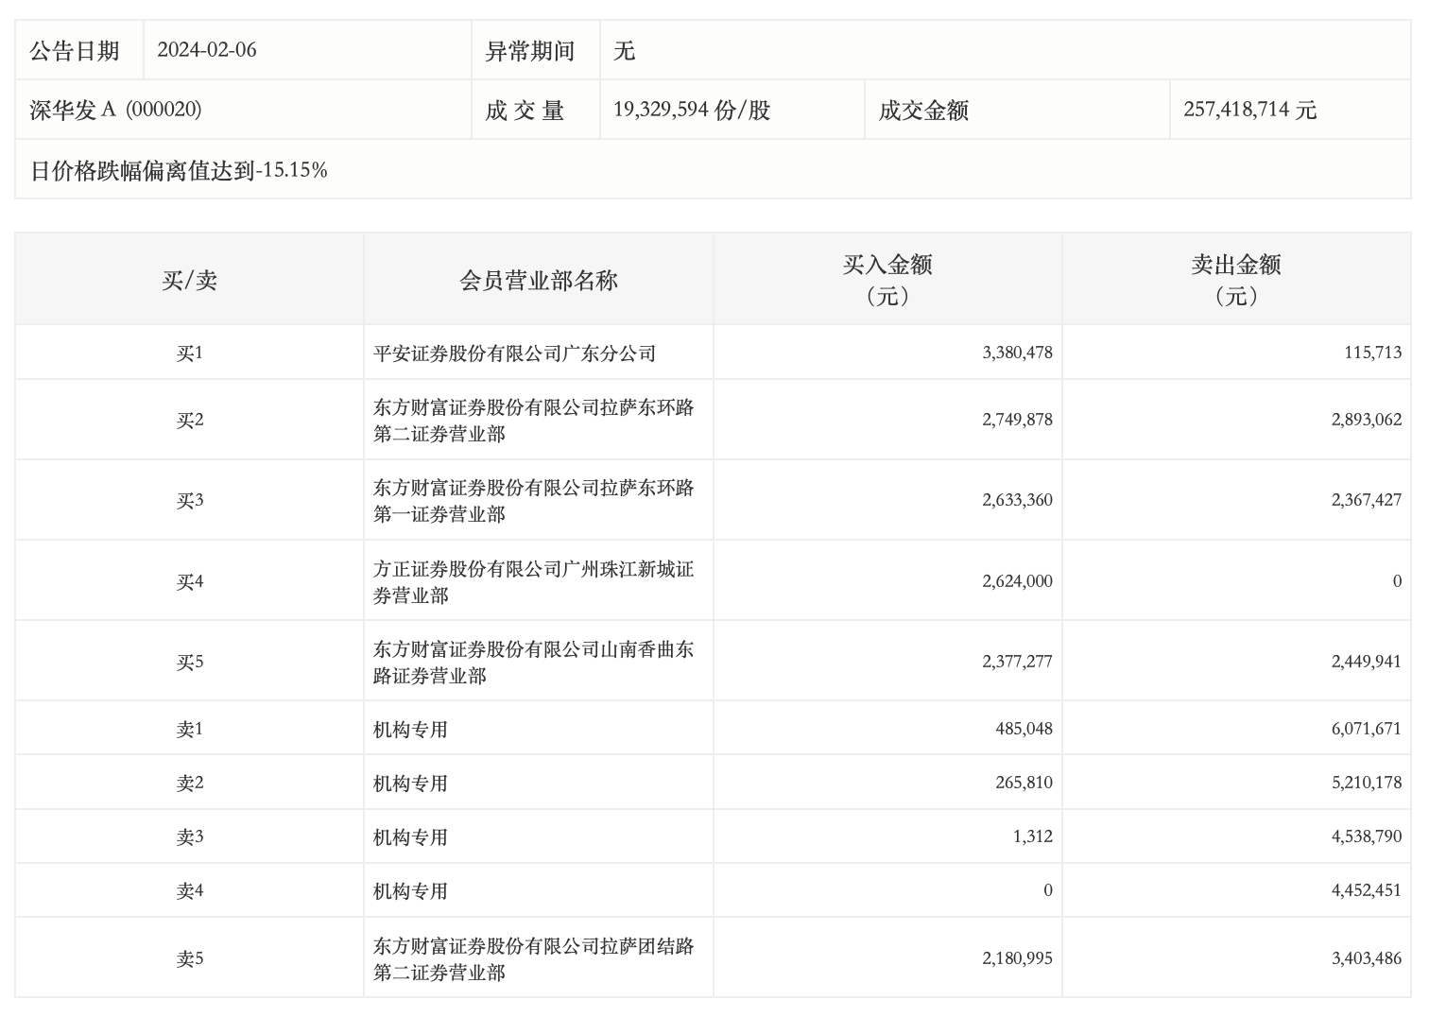Click the 卖1 sell amount 6,071,671

[1366, 729]
